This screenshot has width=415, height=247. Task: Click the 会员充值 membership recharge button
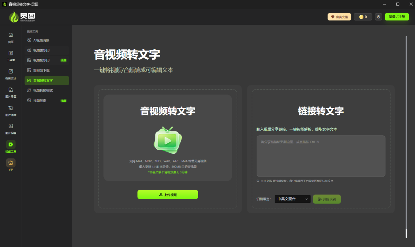click(x=339, y=17)
